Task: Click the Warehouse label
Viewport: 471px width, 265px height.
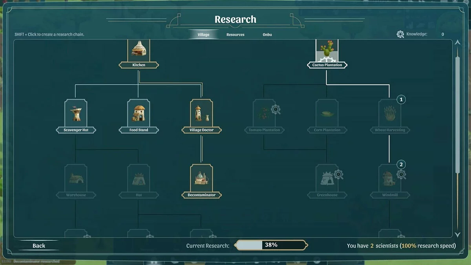Action: click(x=76, y=195)
